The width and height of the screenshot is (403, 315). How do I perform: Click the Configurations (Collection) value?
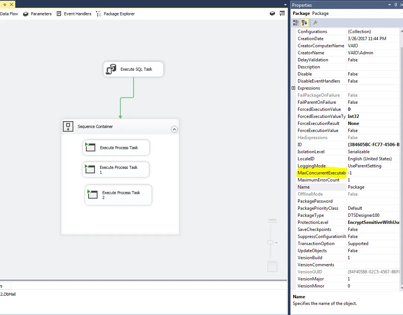click(x=373, y=32)
